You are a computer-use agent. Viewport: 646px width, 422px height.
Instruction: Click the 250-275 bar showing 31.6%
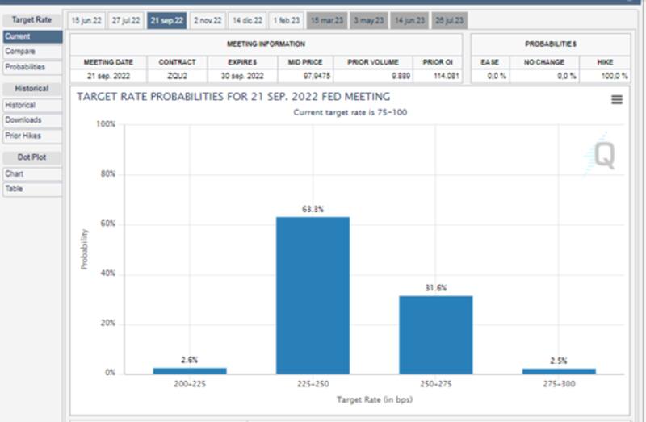pyautogui.click(x=435, y=334)
